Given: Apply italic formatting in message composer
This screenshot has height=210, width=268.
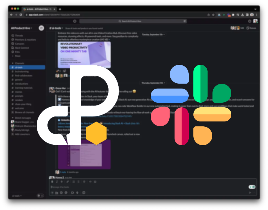Looking at the screenshot, I should point(57,182).
